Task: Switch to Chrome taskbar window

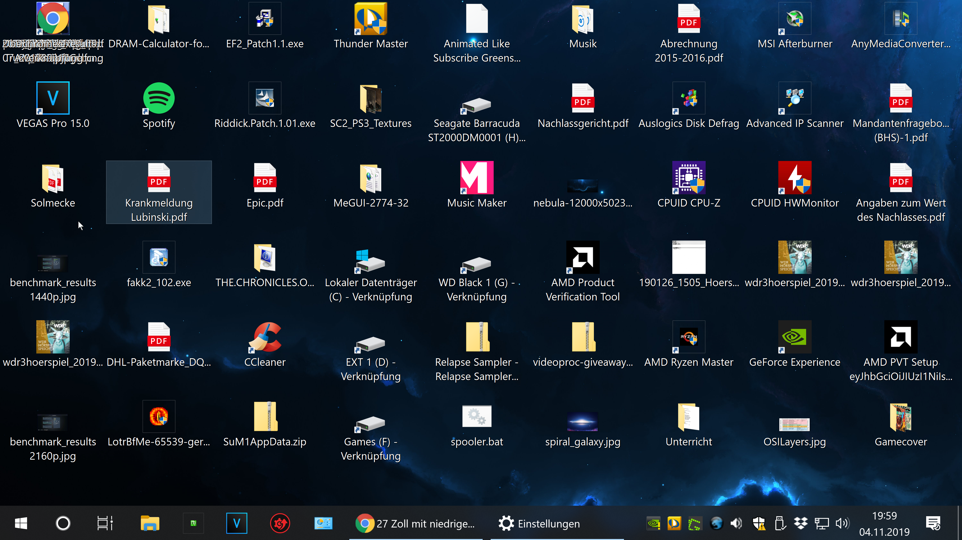Action: tap(415, 523)
